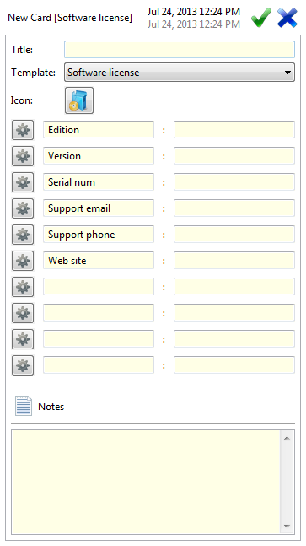Select the Software license template combo box
The image size is (306, 546).
click(x=180, y=73)
